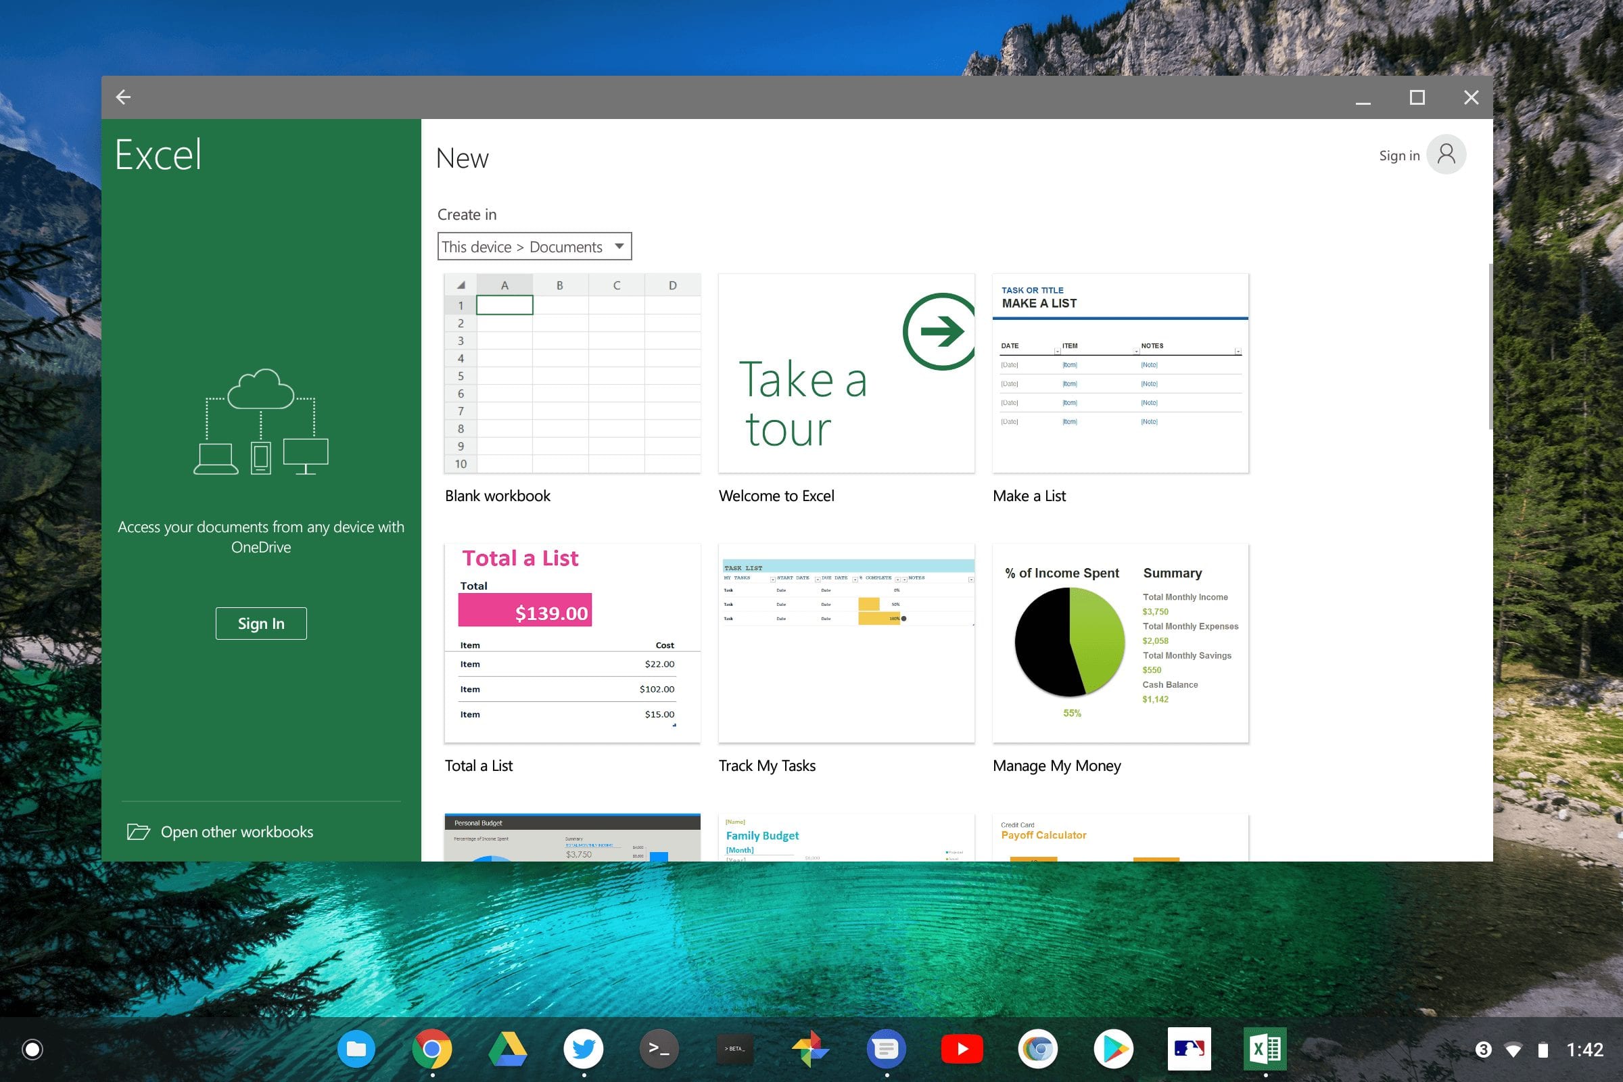Go back with the arrow in title bar
1623x1082 pixels.
[124, 97]
